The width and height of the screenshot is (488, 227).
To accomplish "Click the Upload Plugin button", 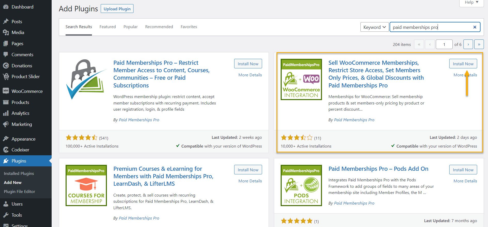I will click(x=117, y=9).
